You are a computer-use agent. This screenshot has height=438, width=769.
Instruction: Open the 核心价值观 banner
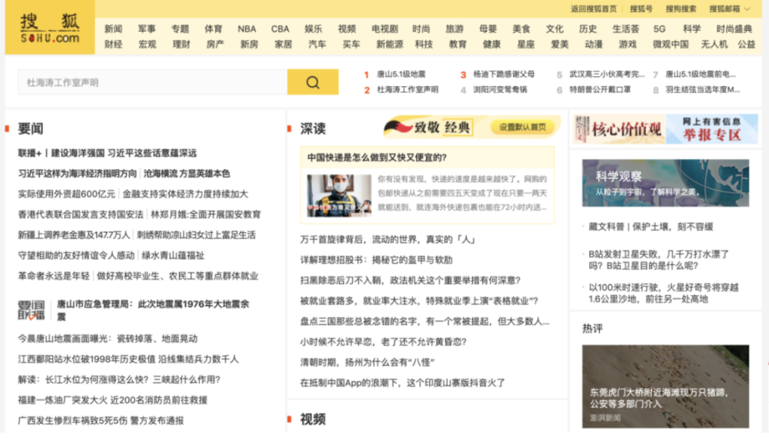(x=619, y=129)
